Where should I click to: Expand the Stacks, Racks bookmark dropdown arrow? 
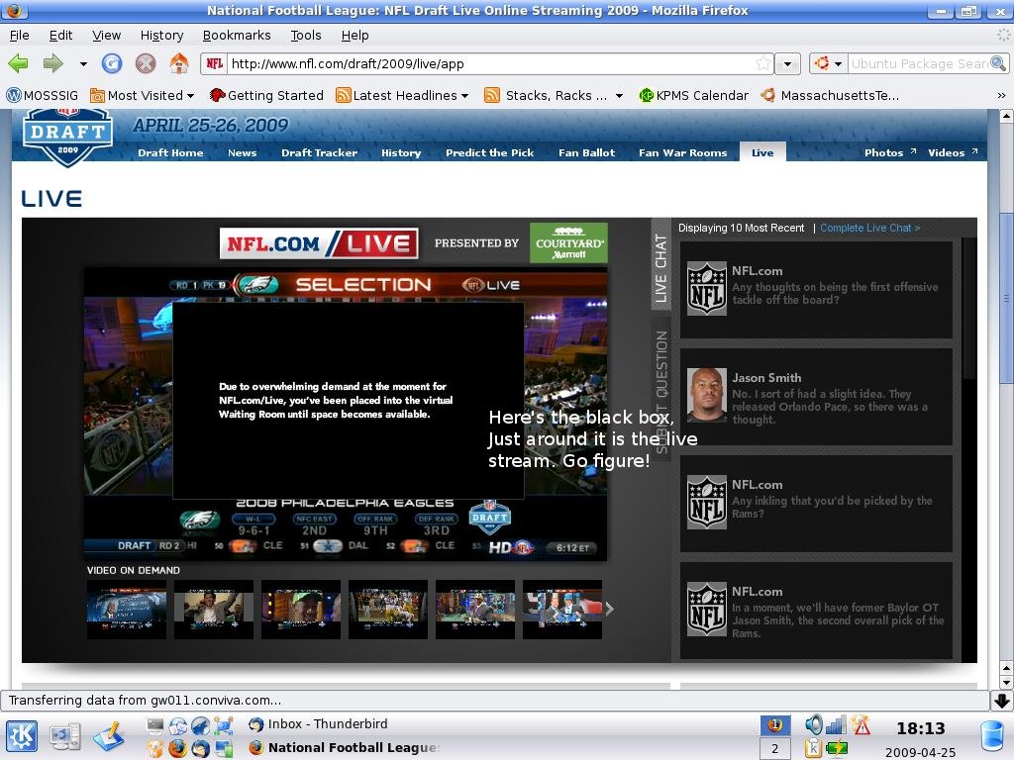619,96
